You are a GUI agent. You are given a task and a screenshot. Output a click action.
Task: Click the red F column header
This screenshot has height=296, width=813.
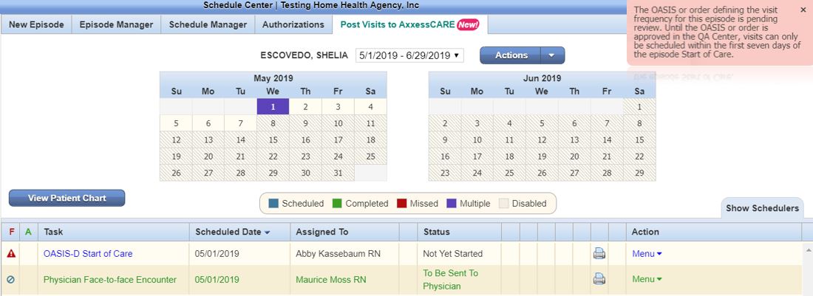pyautogui.click(x=12, y=232)
